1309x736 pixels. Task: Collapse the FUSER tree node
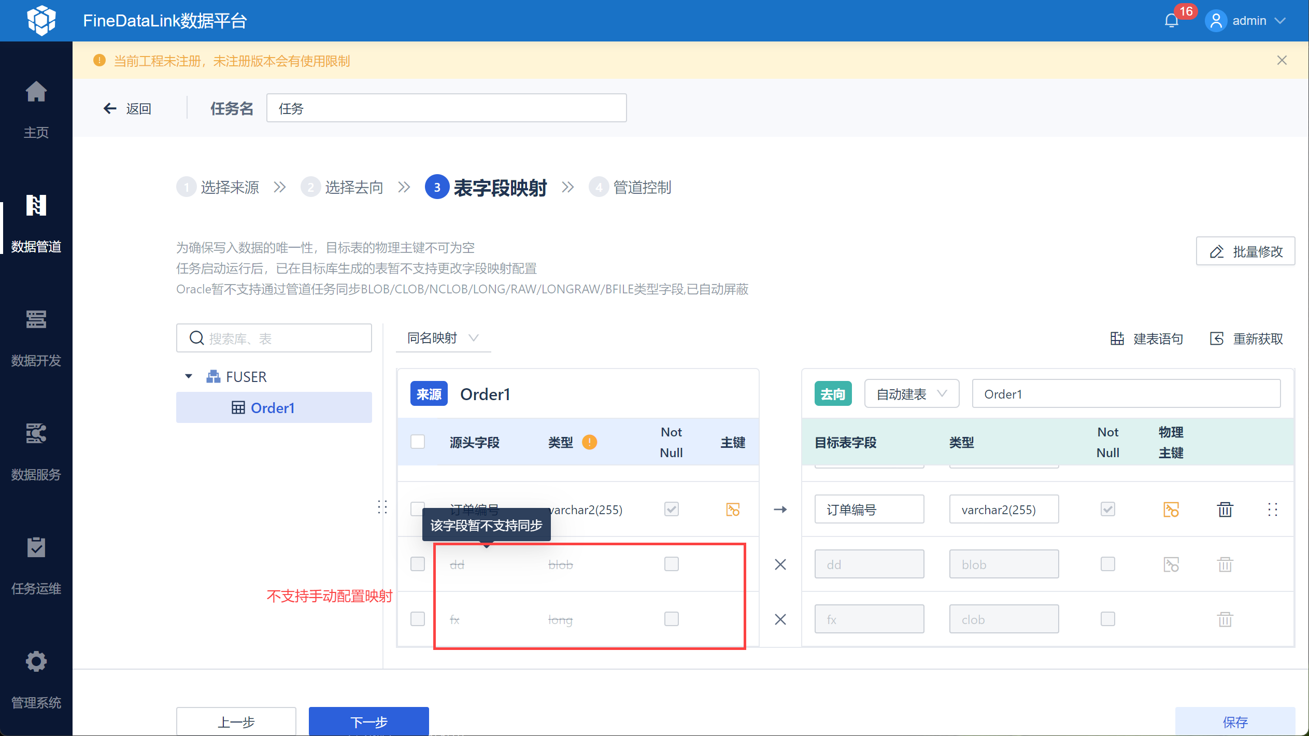point(189,377)
